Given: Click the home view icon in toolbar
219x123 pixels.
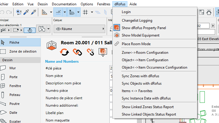Looking at the screenshot, I should (209, 12).
